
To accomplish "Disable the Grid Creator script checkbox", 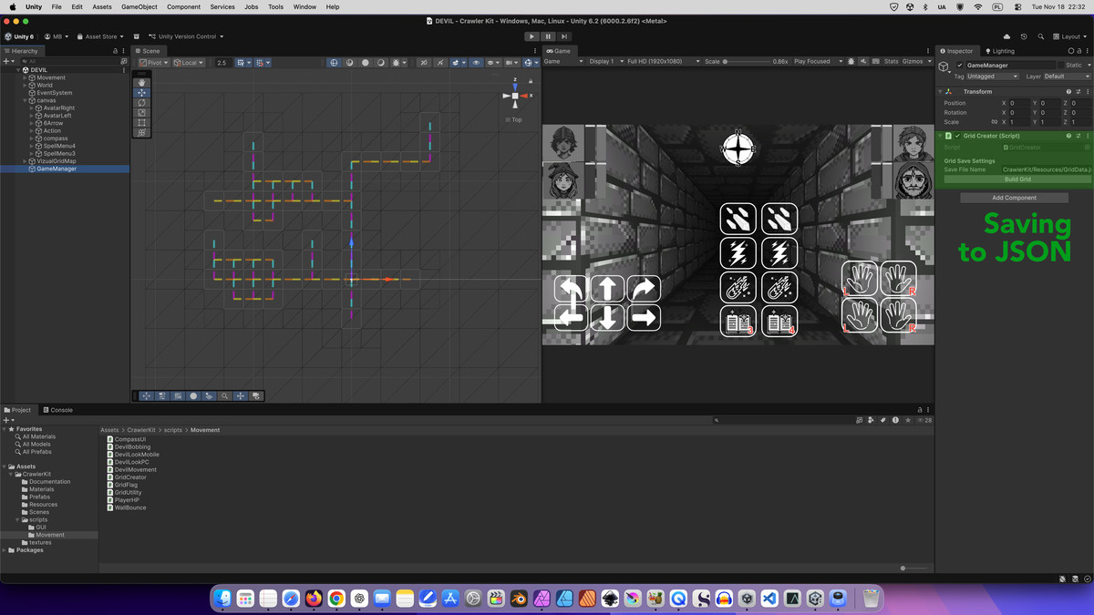I will pyautogui.click(x=957, y=136).
